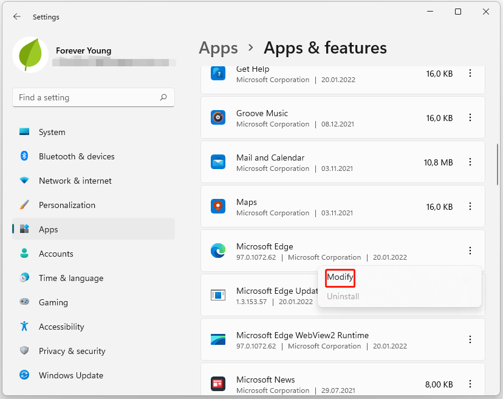Image resolution: width=503 pixels, height=399 pixels.
Task: Click the Network wifi icon
Action: (24, 181)
